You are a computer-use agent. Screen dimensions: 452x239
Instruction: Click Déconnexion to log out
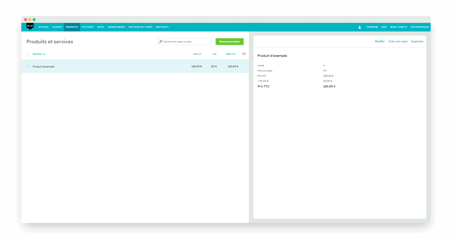[x=420, y=27]
